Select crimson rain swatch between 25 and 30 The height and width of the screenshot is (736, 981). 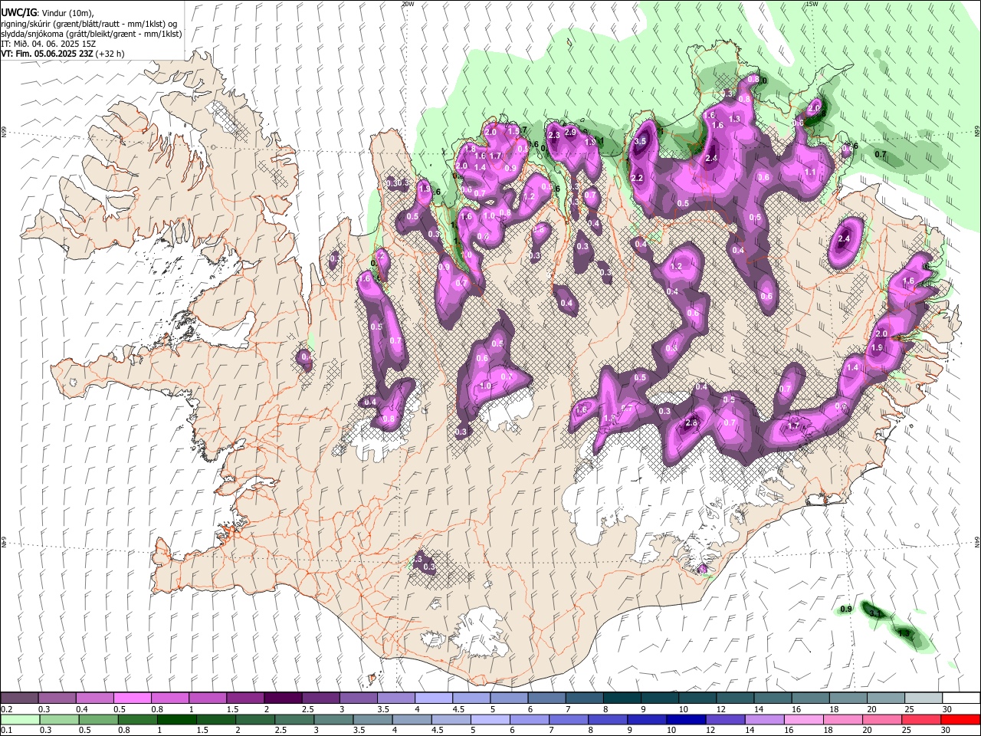pyautogui.click(x=921, y=719)
